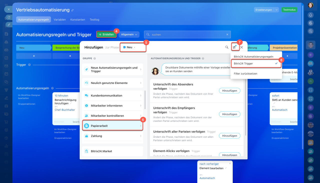Viewport: 320px width, 183px height.
Task: Toggle the Bitrix24 Trigger filter option
Action: (x=256, y=63)
